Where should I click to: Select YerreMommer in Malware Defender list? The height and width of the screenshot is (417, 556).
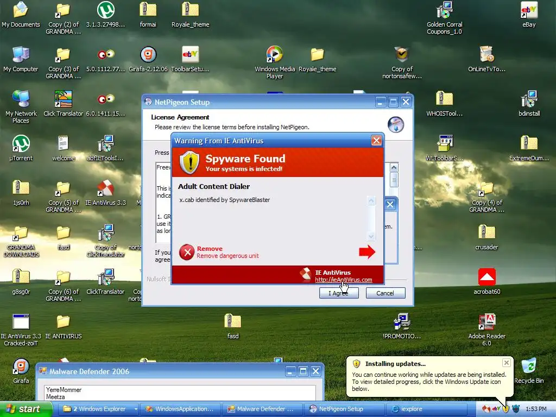(x=64, y=390)
